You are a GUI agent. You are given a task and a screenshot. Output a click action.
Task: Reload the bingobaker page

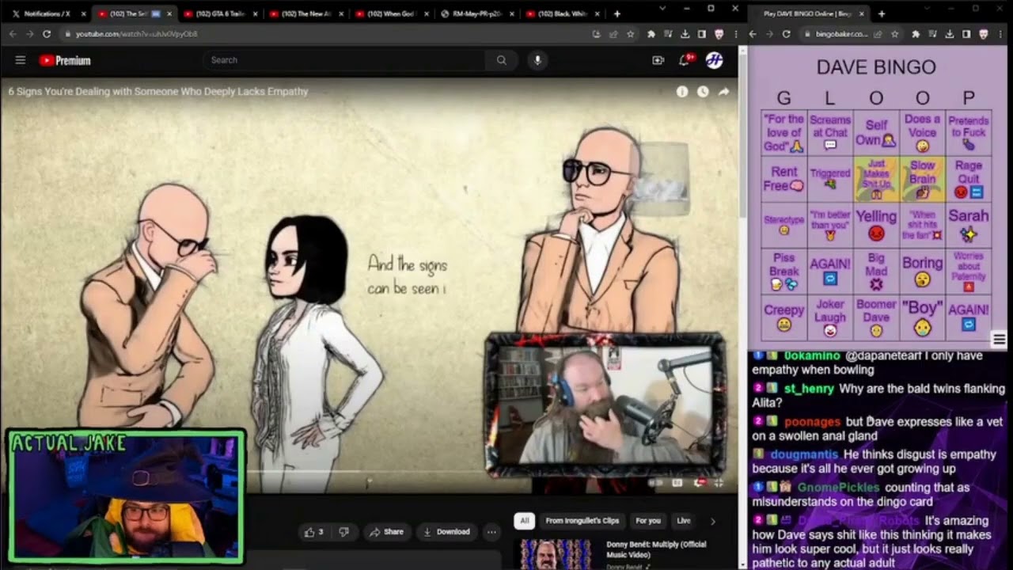(x=787, y=34)
